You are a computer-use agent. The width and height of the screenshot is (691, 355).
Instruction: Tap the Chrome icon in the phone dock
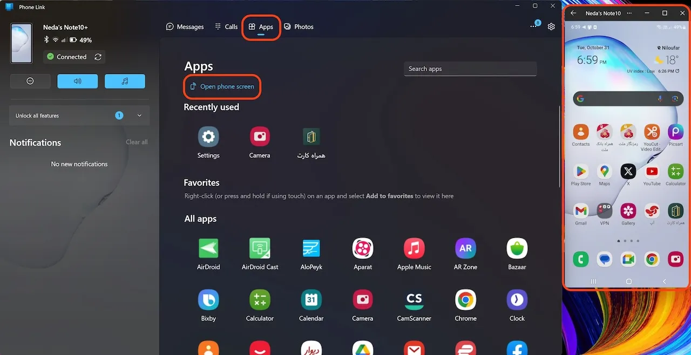[652, 260]
